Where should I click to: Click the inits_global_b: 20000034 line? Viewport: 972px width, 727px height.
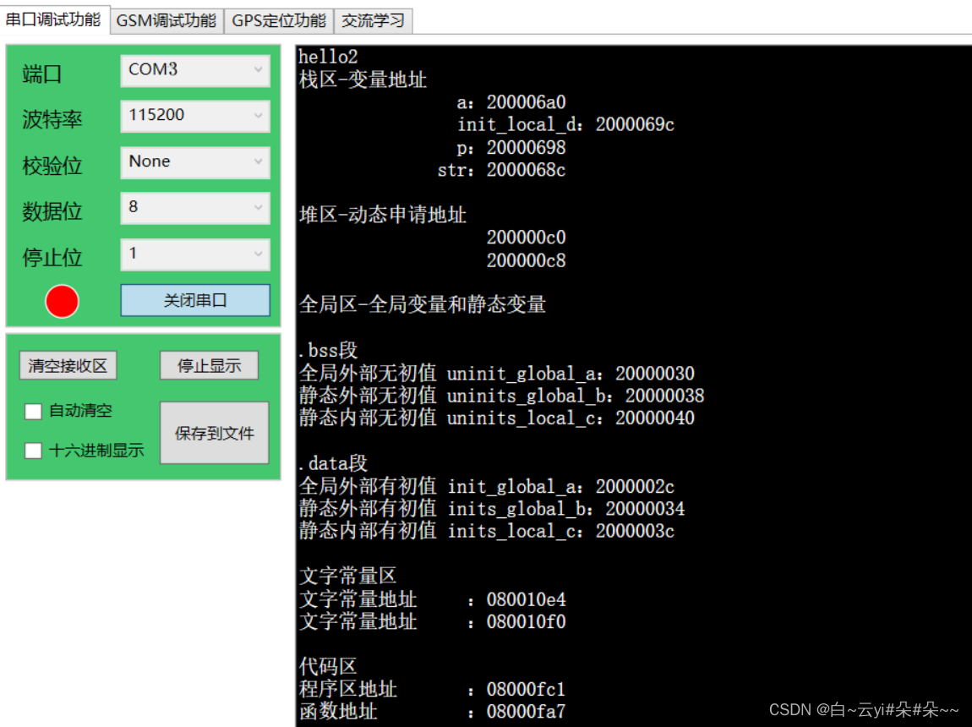tap(492, 509)
